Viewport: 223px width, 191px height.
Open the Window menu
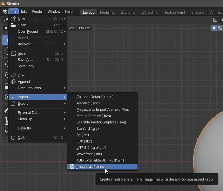tap(54, 11)
